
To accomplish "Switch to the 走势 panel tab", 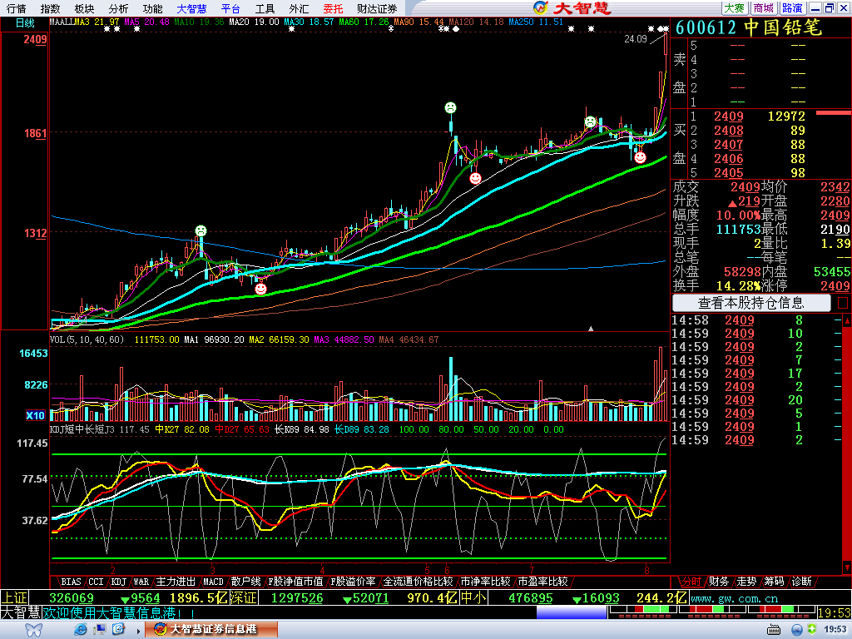I will coord(746,582).
